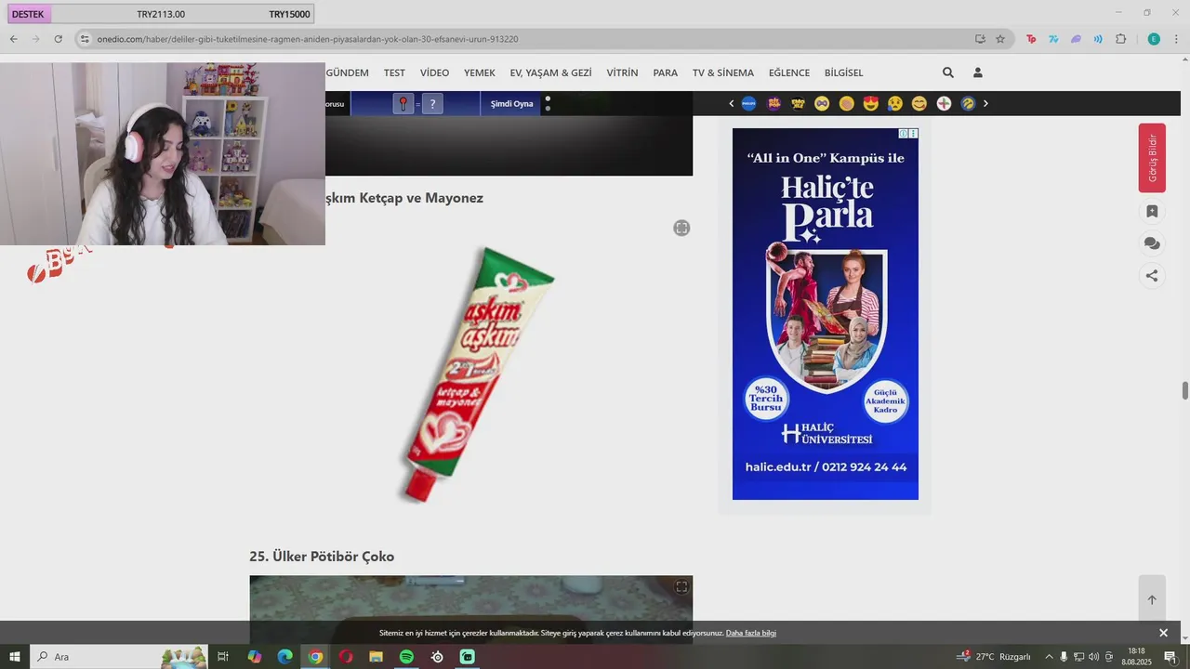This screenshot has height=669, width=1190.
Task: Click the Şimdi Oyna button
Action: (x=511, y=103)
